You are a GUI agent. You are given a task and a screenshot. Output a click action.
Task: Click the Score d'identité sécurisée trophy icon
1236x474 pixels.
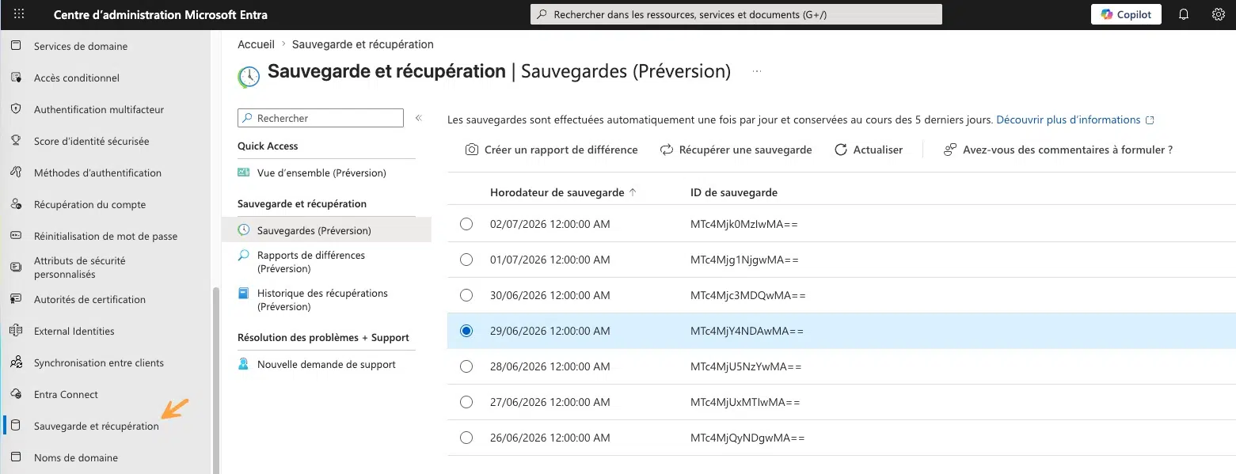tap(16, 141)
